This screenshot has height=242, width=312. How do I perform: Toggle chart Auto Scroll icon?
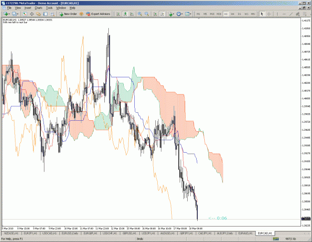pyautogui.click(x=155, y=14)
